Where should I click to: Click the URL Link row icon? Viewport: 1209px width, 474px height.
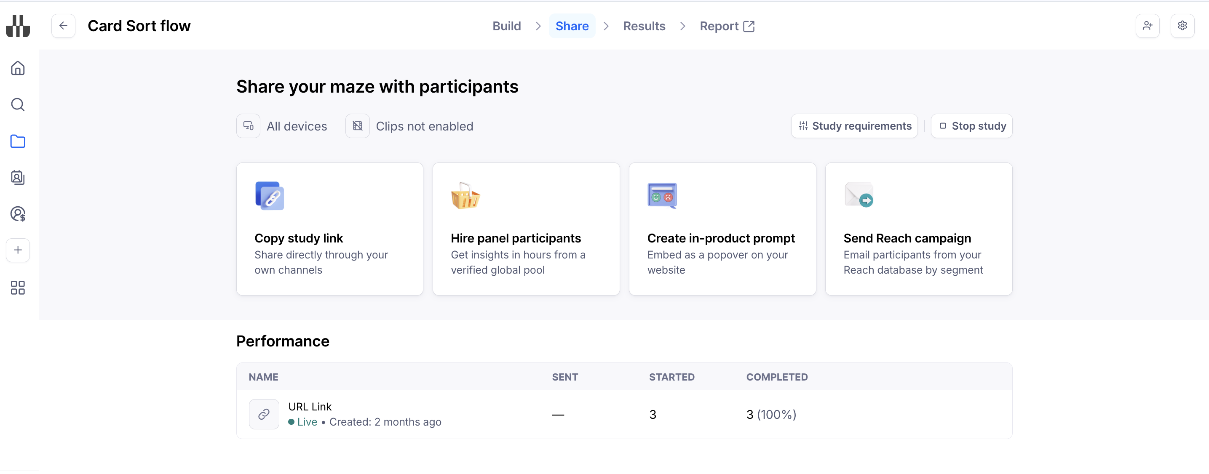(x=264, y=414)
